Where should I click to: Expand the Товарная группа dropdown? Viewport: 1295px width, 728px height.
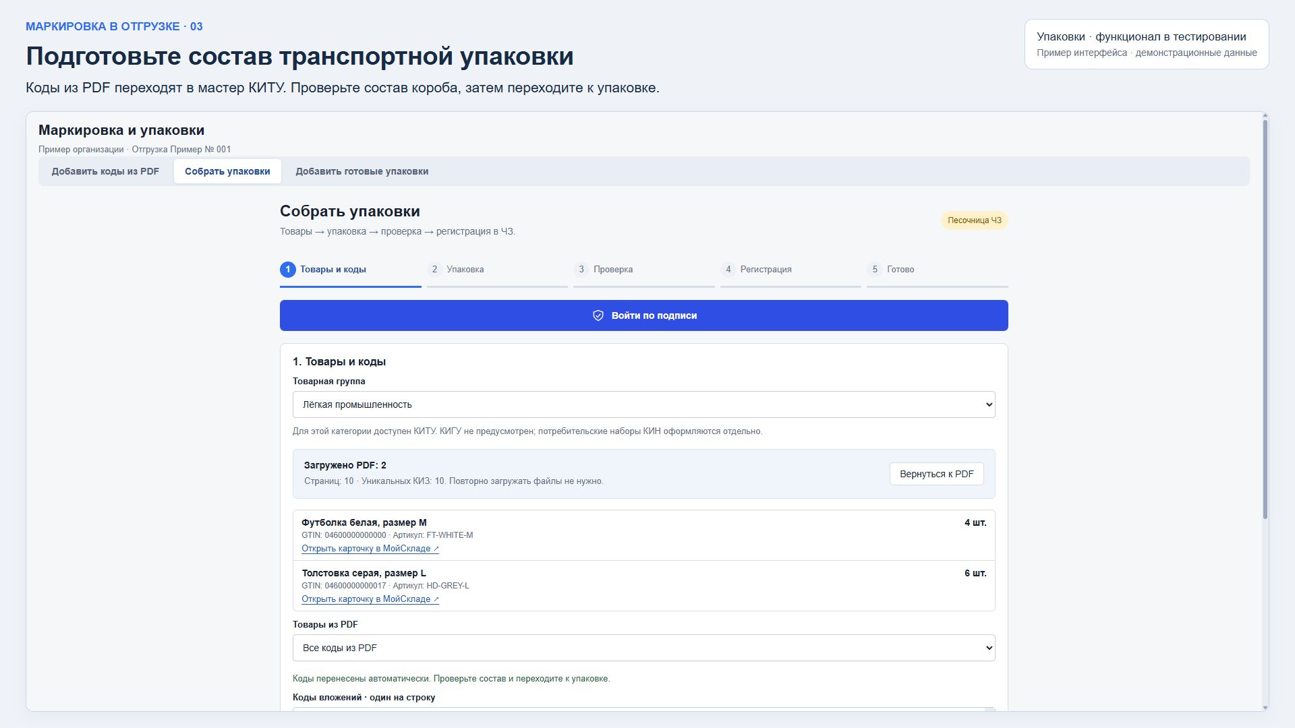[644, 404]
